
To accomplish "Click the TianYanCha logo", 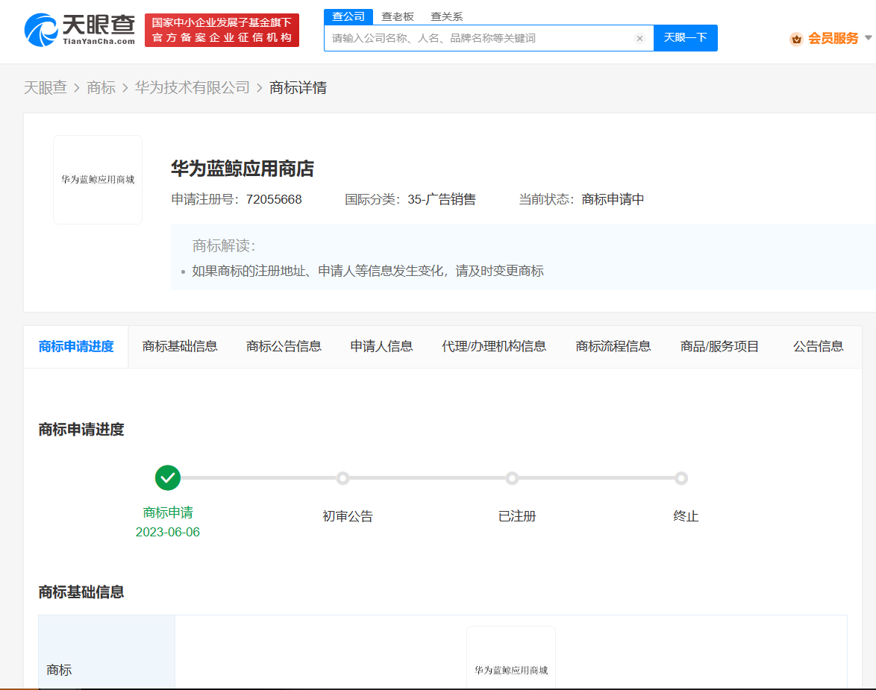I will coord(80,30).
